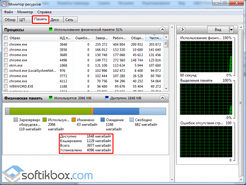Open the Монитор menu
The height and width of the screenshot is (185, 246).
(x=25, y=12)
